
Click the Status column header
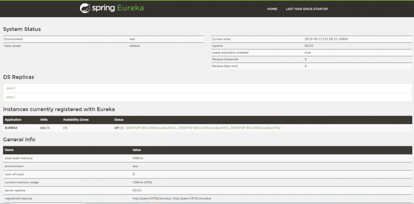coord(119,120)
